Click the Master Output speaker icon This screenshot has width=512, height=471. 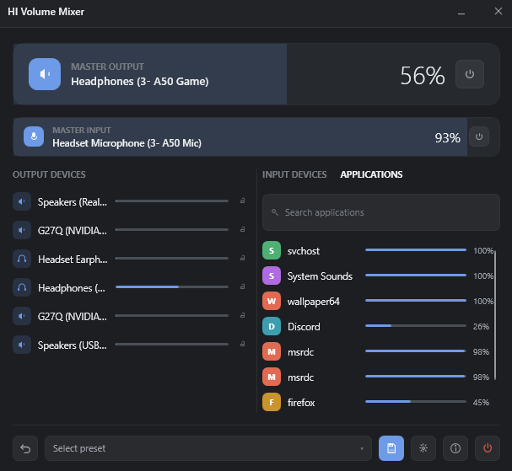[45, 74]
